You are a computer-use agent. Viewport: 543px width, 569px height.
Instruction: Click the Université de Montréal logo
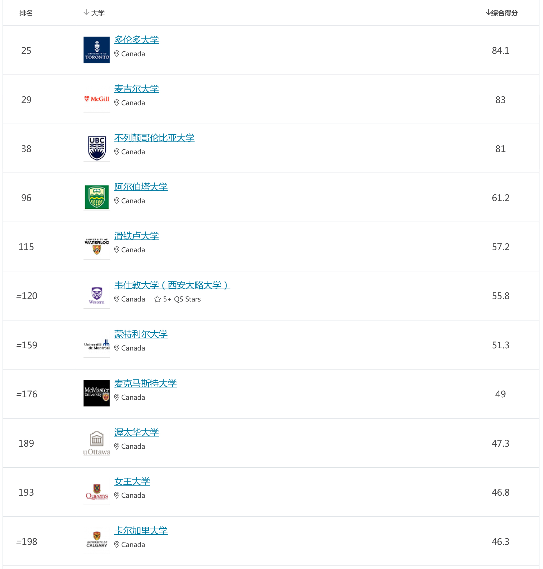pyautogui.click(x=96, y=344)
